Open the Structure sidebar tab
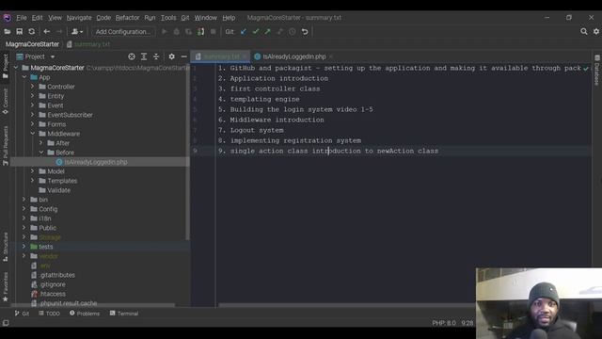Screen dimensions: 602x339 6,247
